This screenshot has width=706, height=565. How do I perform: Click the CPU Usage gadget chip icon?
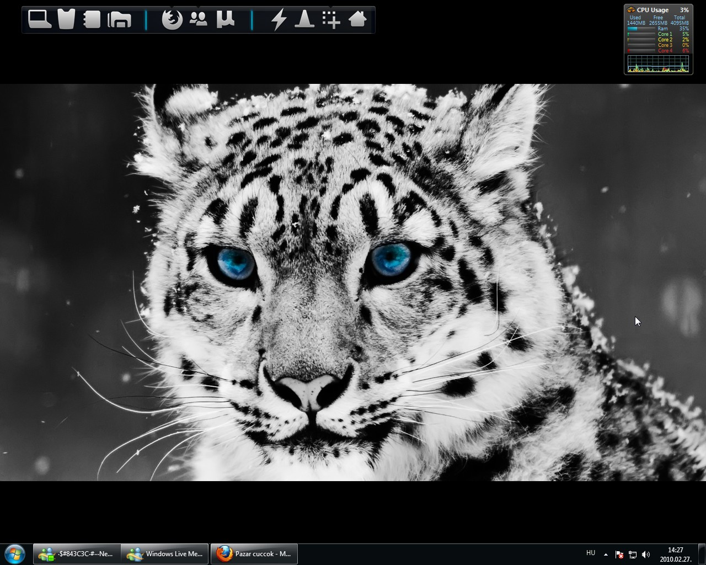[x=631, y=10]
